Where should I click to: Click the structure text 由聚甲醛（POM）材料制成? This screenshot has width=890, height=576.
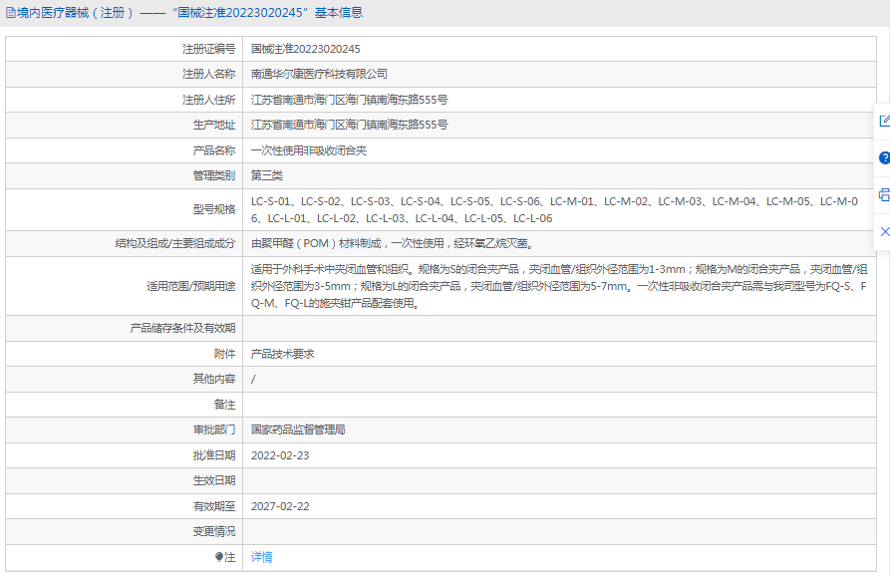tap(392, 243)
